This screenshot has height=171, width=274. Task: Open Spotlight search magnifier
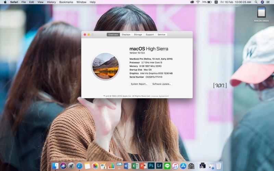coord(256,2)
